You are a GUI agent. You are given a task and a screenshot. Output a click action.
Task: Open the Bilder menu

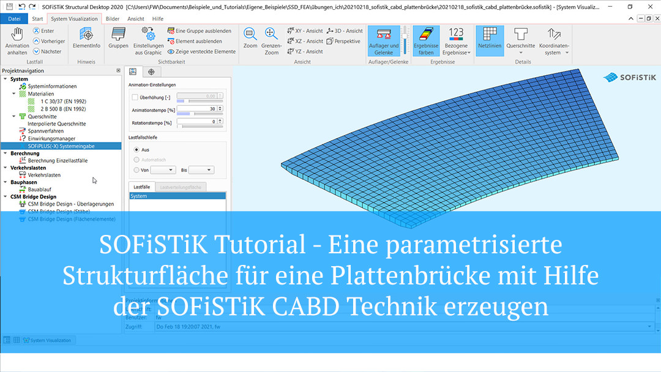coord(113,18)
